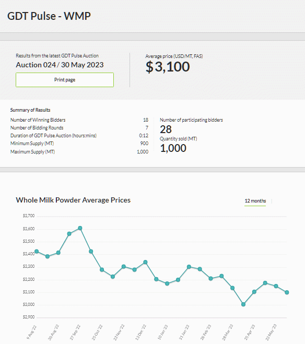The image size is (305, 344).
Task: Click the Minimum Supply (MT) label
Action: [32, 144]
